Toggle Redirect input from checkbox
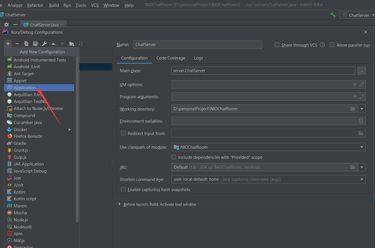 123,133
